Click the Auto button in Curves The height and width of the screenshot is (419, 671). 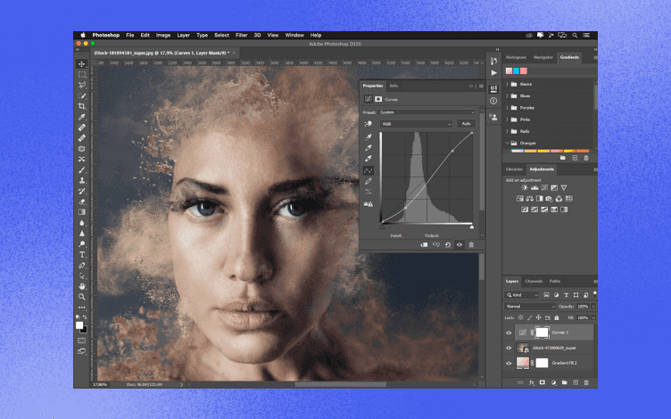click(466, 124)
